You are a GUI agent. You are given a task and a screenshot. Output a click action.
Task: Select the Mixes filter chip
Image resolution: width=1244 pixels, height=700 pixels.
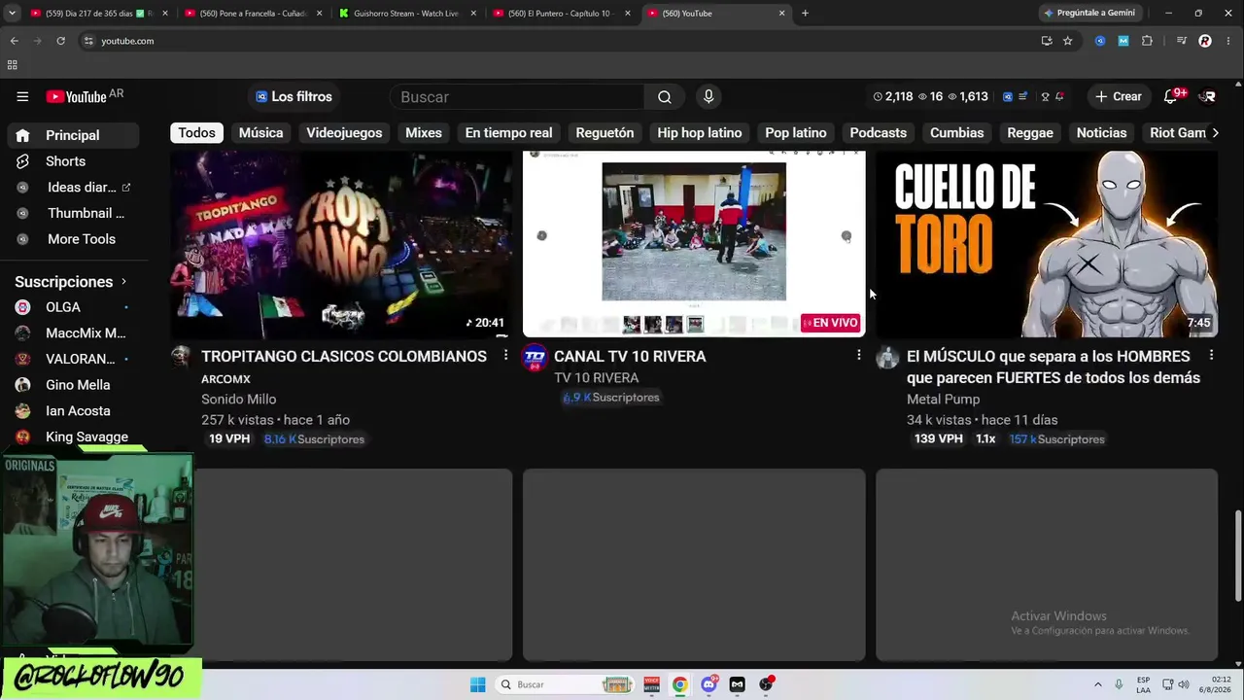tap(423, 133)
